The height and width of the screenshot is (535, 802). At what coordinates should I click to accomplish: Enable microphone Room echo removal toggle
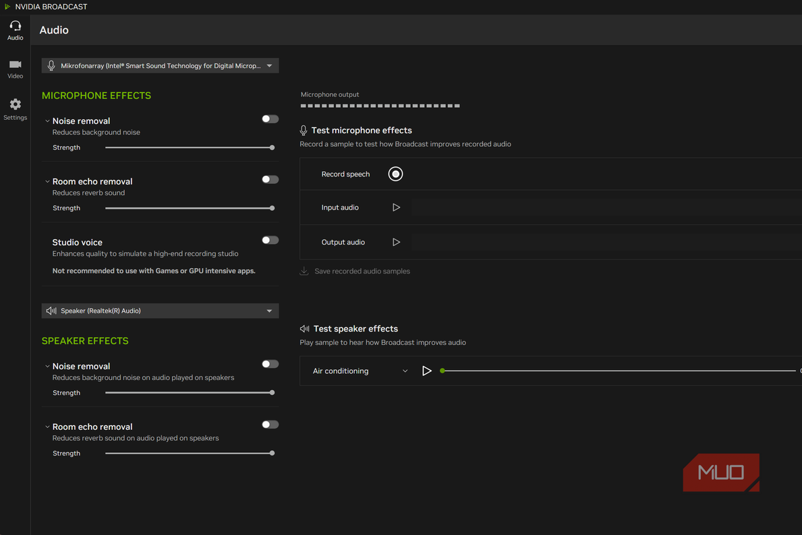pyautogui.click(x=270, y=179)
